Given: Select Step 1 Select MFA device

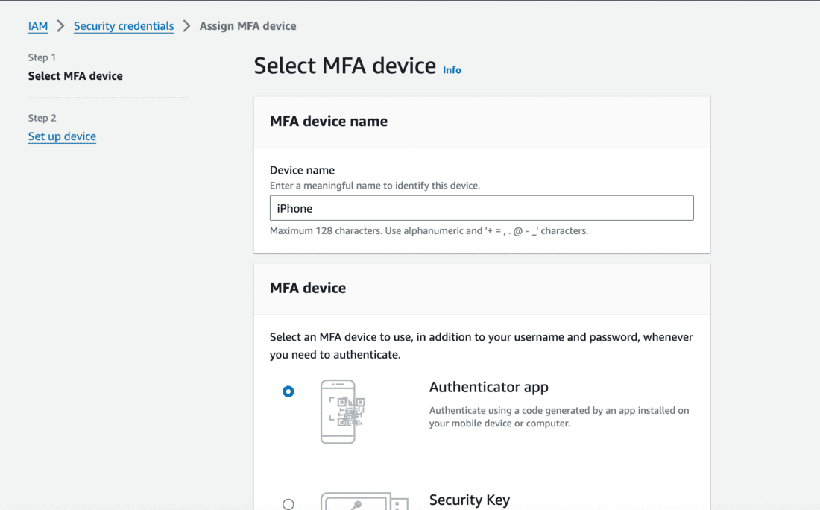Looking at the screenshot, I should 75,76.
